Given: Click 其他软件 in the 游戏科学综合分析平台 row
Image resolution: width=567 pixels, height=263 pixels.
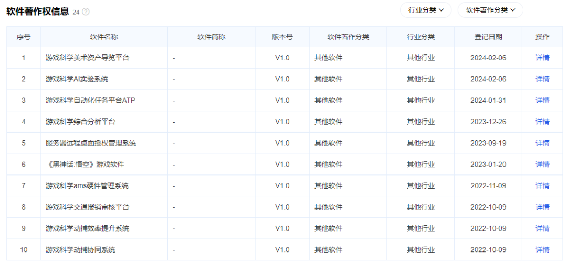Looking at the screenshot, I should [x=328, y=122].
